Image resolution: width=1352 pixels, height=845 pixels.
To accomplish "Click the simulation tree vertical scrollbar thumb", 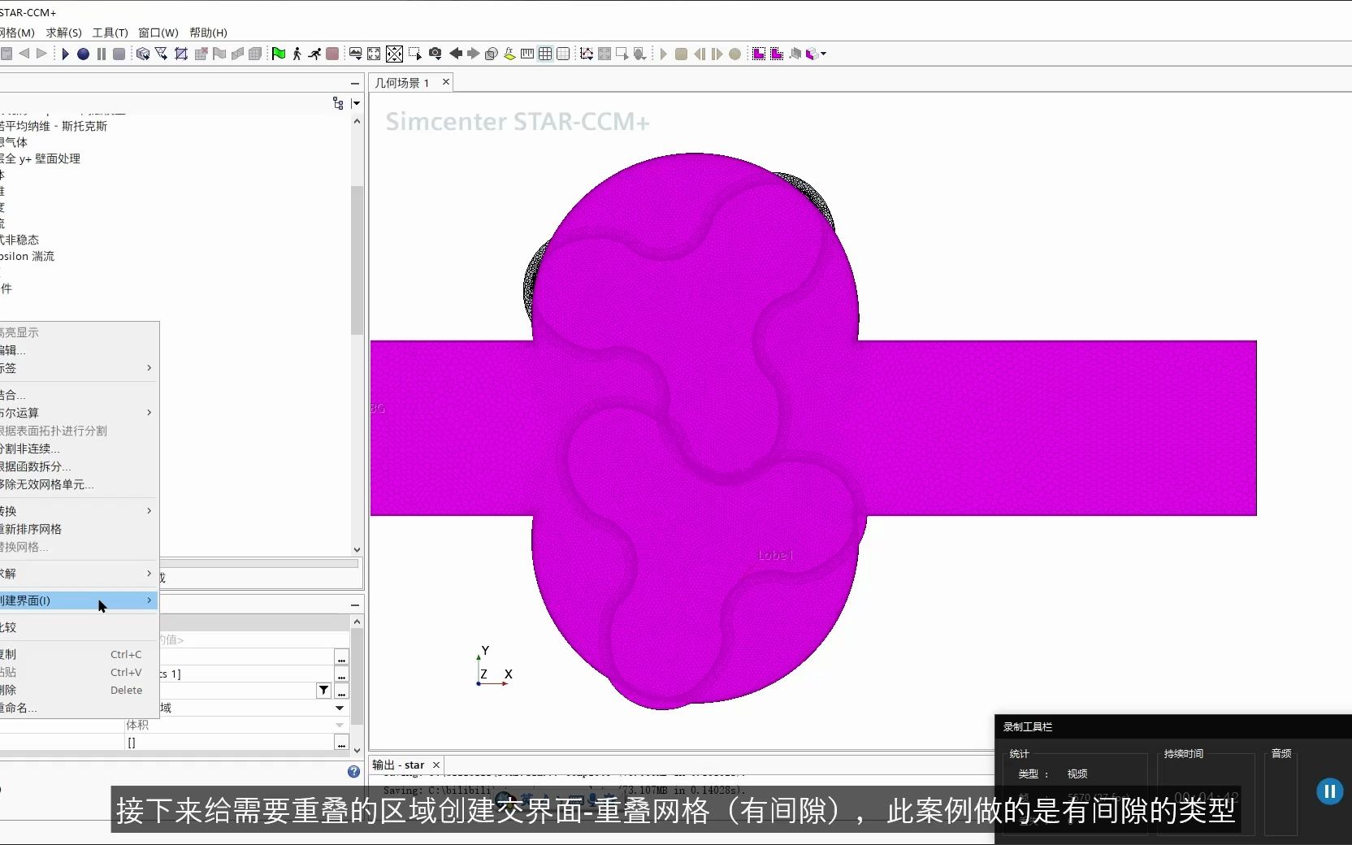I will point(357,260).
